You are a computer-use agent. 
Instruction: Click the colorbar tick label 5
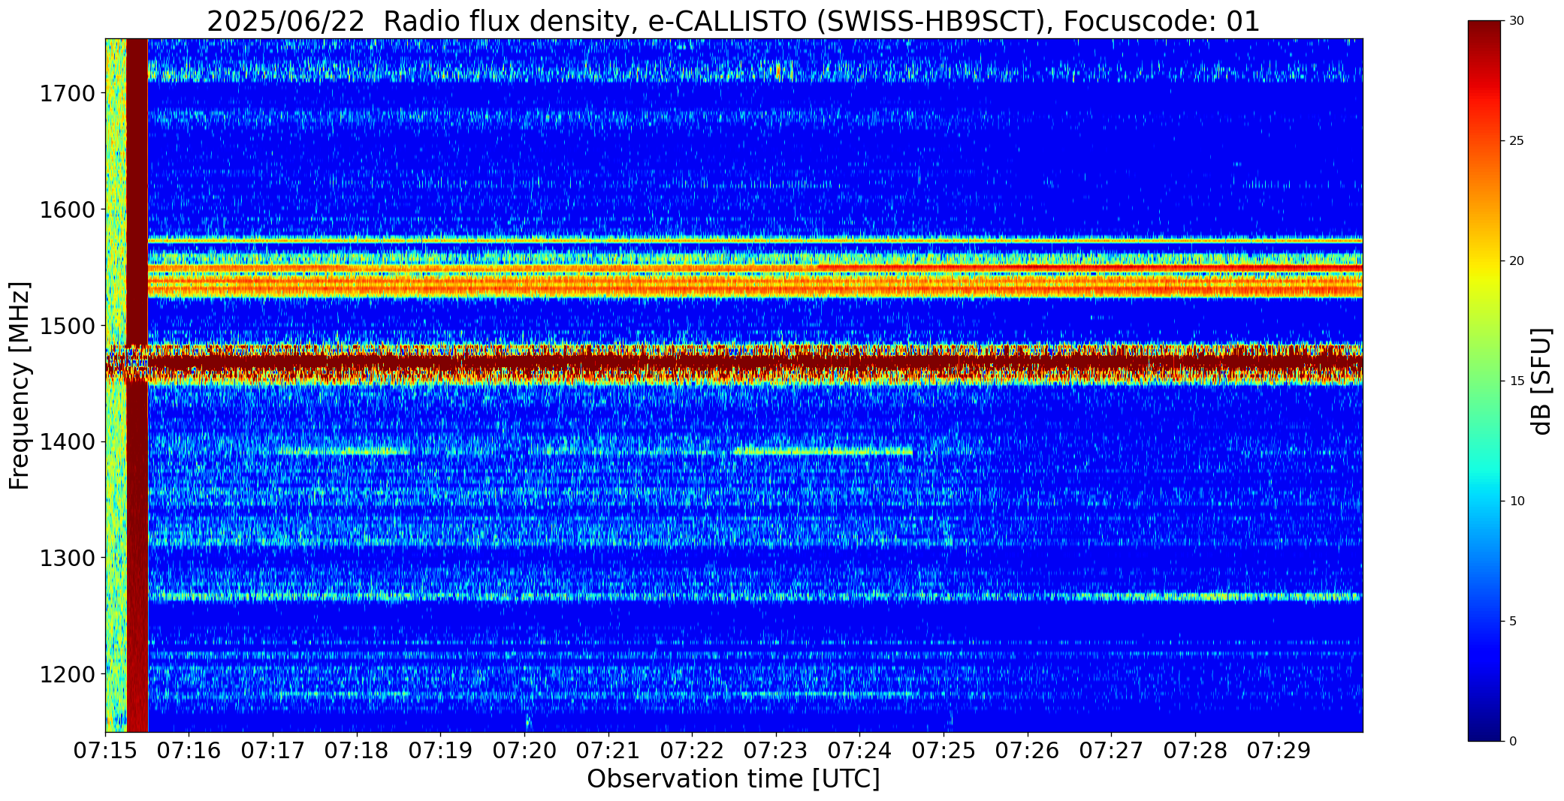[x=1513, y=622]
